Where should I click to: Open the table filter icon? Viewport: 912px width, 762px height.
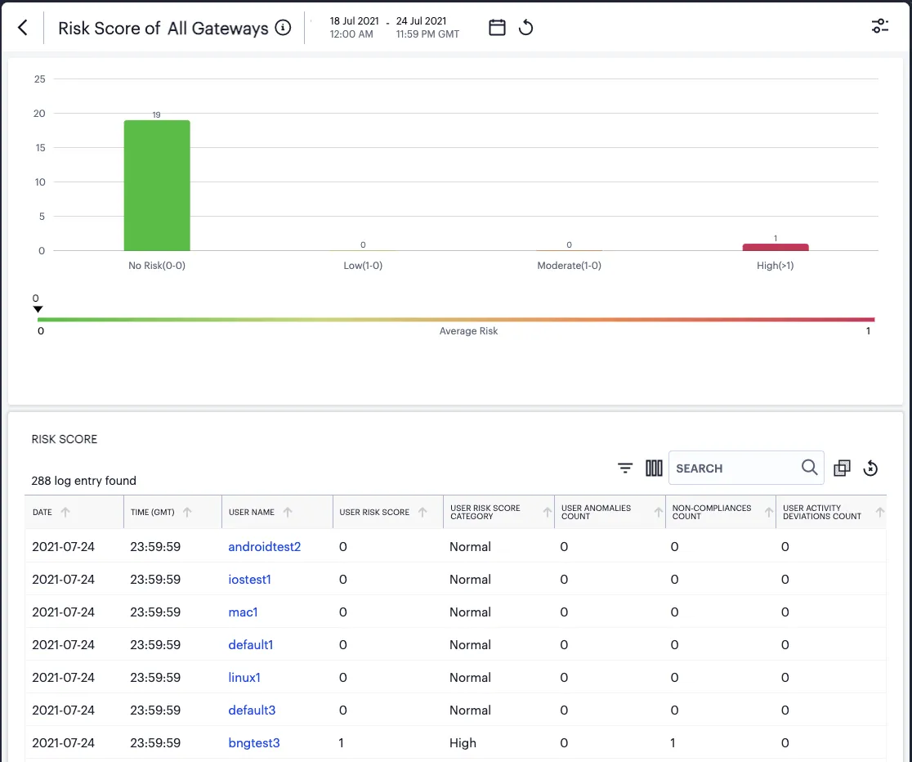[x=625, y=468]
